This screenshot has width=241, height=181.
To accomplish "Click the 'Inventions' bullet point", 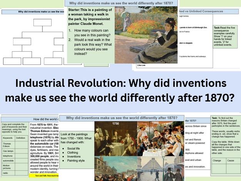I will point(74,157).
